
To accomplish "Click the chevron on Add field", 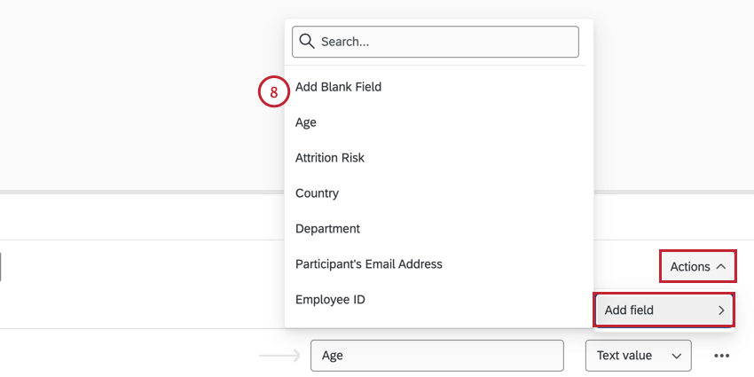I will tap(721, 310).
